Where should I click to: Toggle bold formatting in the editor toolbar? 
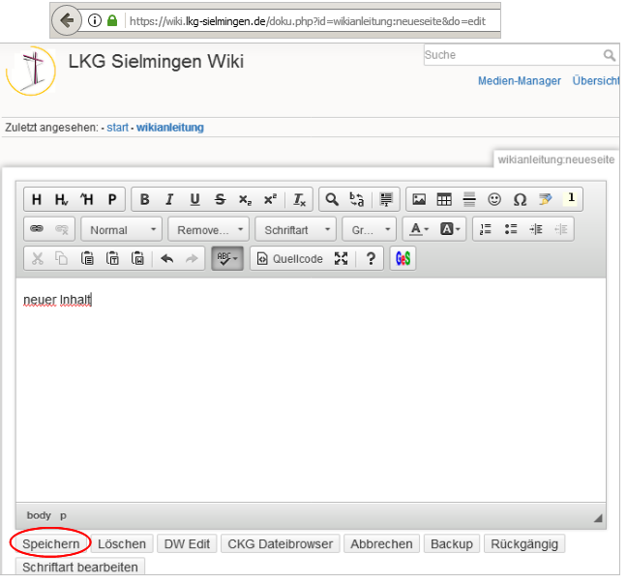coord(145,200)
